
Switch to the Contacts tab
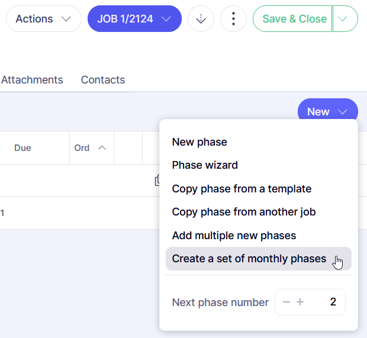point(103,80)
